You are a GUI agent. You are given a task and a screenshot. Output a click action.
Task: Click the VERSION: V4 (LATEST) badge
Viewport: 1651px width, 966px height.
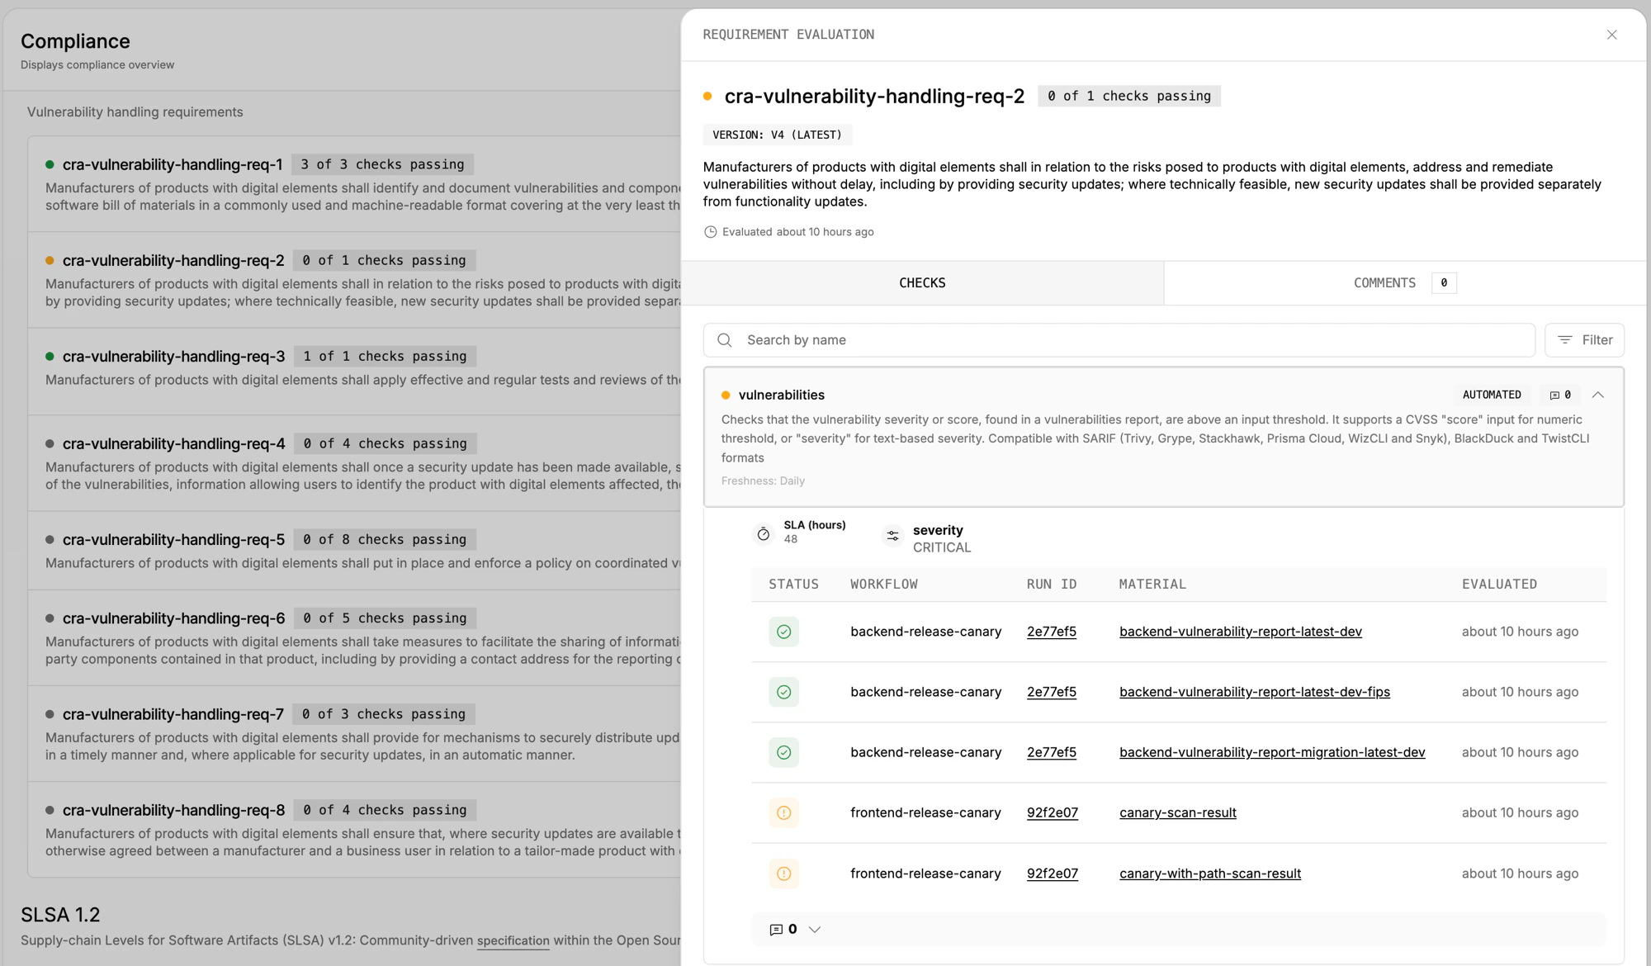click(x=778, y=135)
